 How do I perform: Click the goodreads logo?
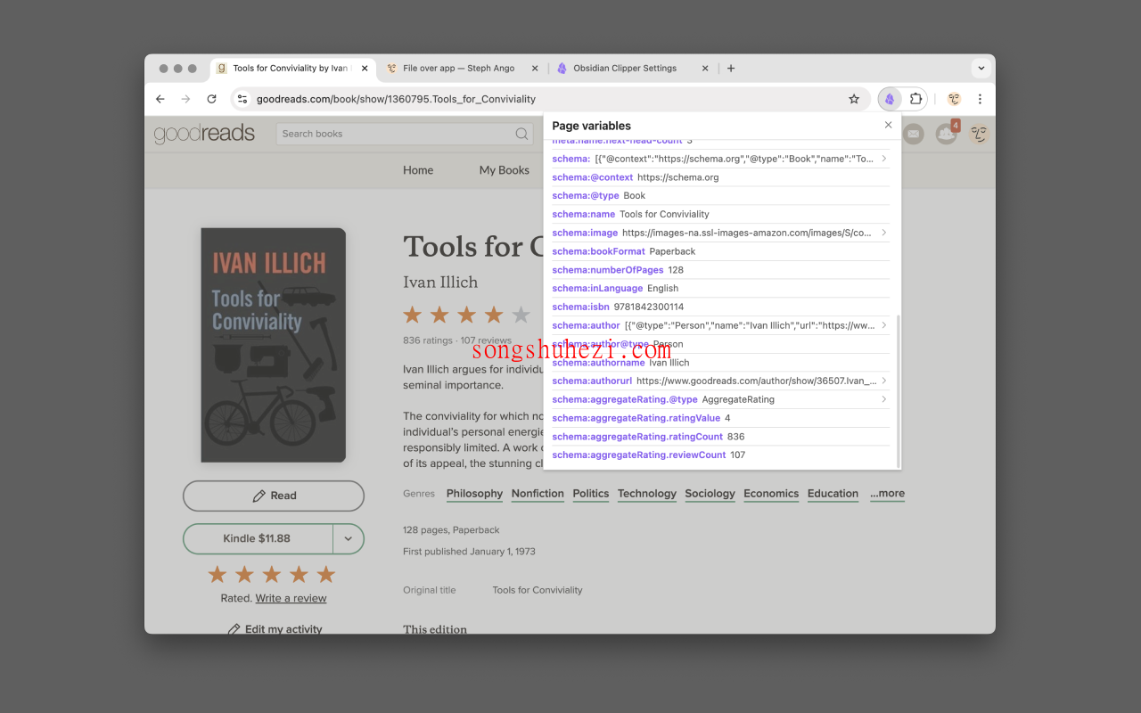(204, 134)
